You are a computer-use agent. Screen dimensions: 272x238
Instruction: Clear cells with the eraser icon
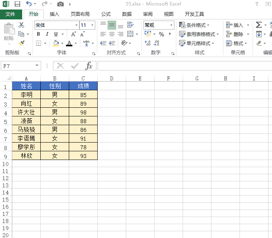(x=259, y=43)
